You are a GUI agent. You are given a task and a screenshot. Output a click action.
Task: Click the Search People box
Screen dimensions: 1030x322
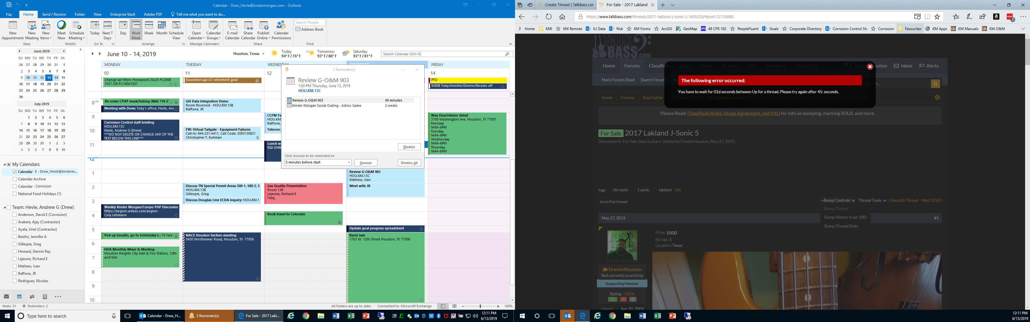click(310, 22)
